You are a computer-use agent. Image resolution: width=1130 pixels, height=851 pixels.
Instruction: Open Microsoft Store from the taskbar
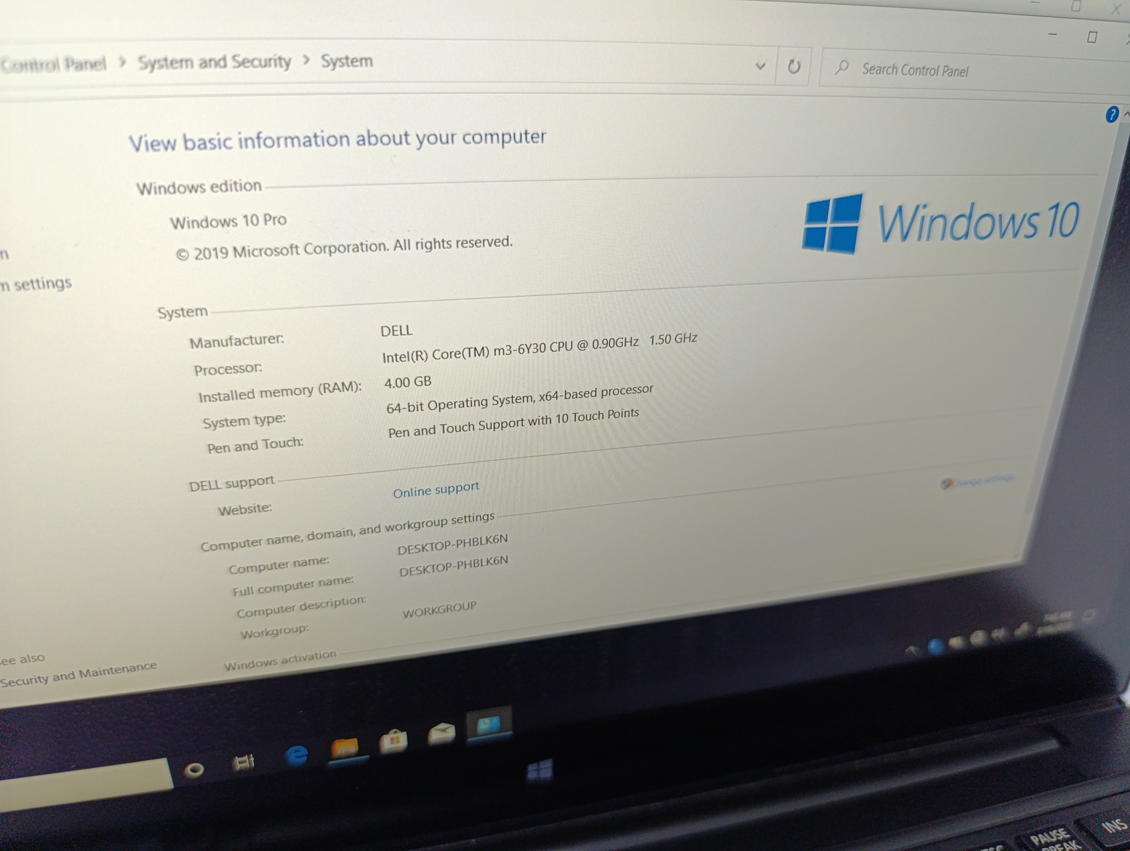click(x=393, y=741)
